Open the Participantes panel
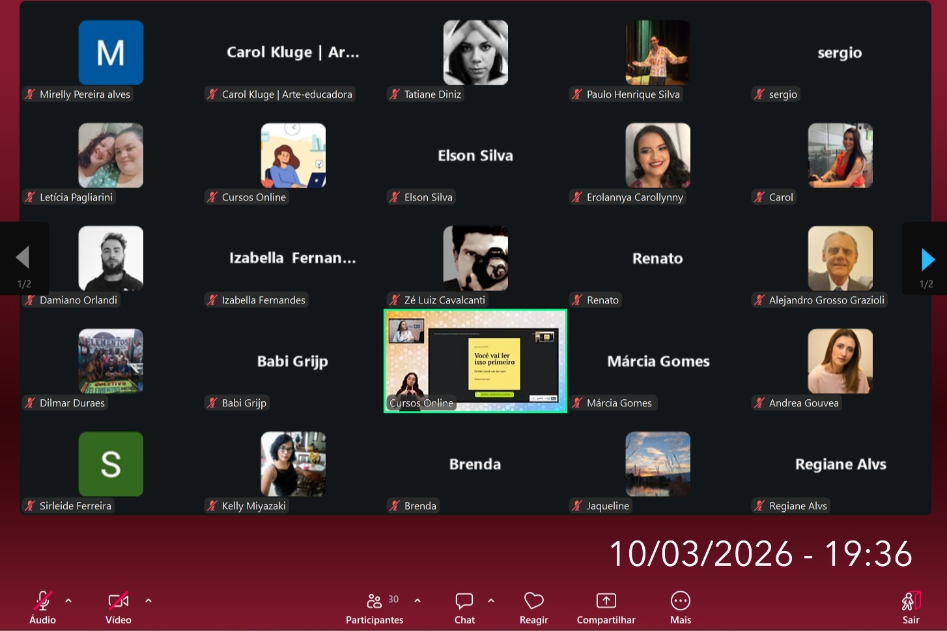This screenshot has width=947, height=631. pyautogui.click(x=375, y=608)
